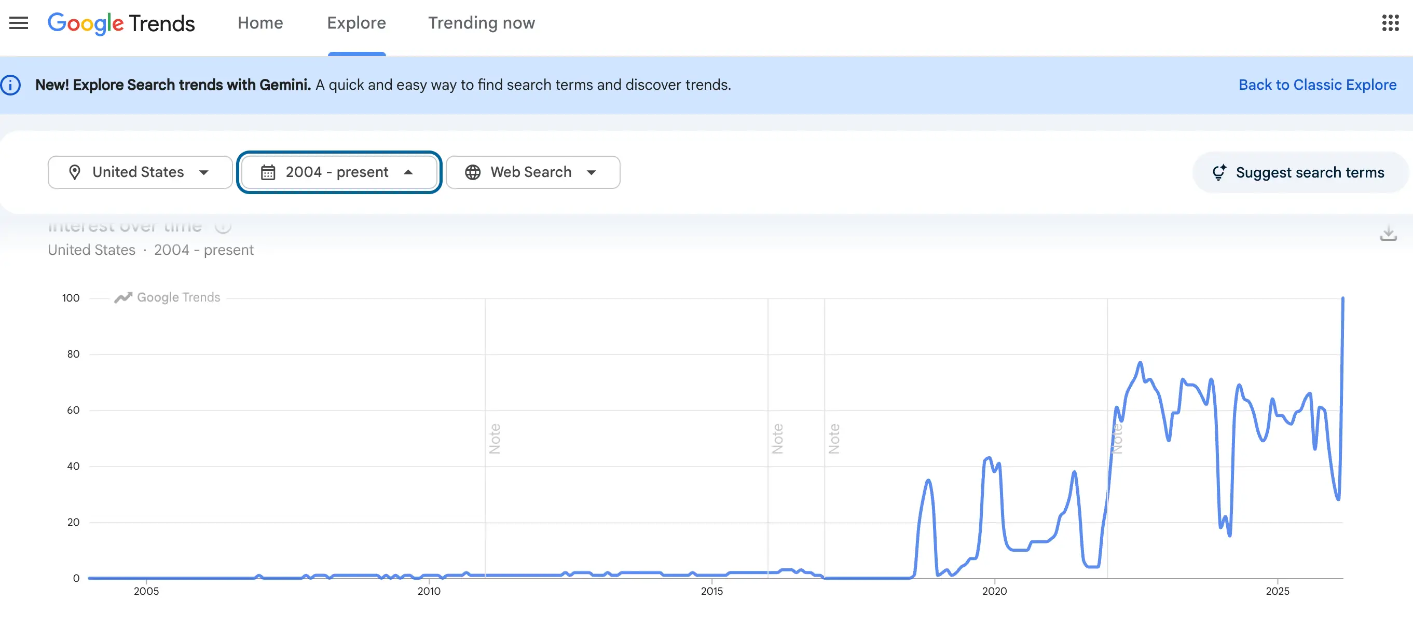Download the Interest over time chart data

coord(1389,233)
